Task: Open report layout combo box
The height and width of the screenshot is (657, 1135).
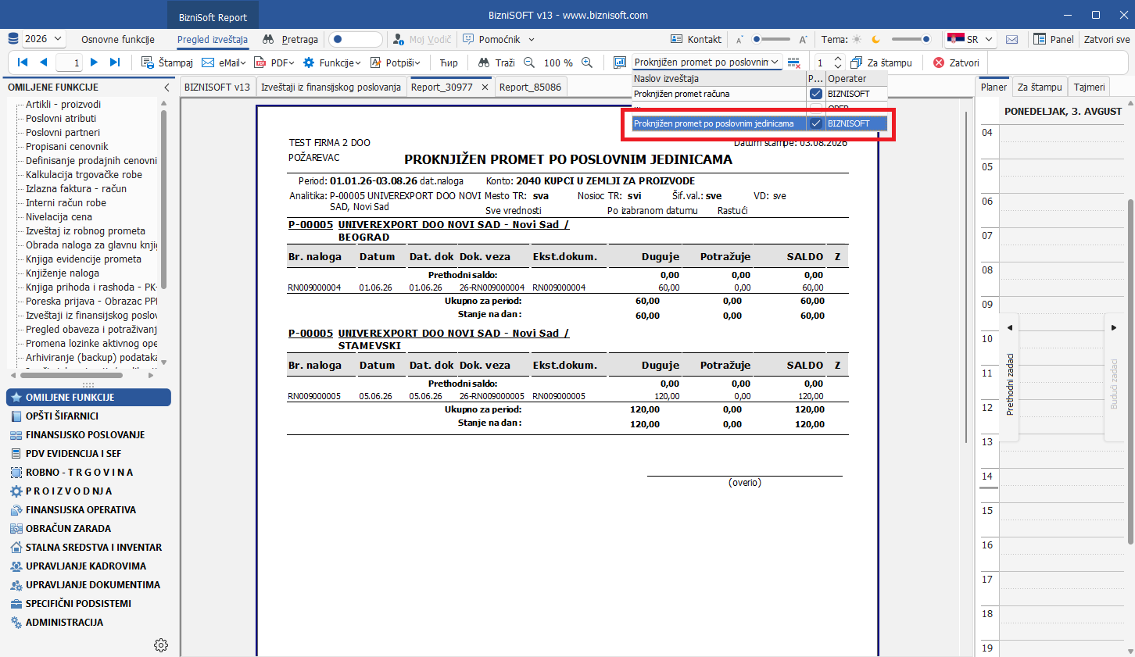Action: [707, 62]
